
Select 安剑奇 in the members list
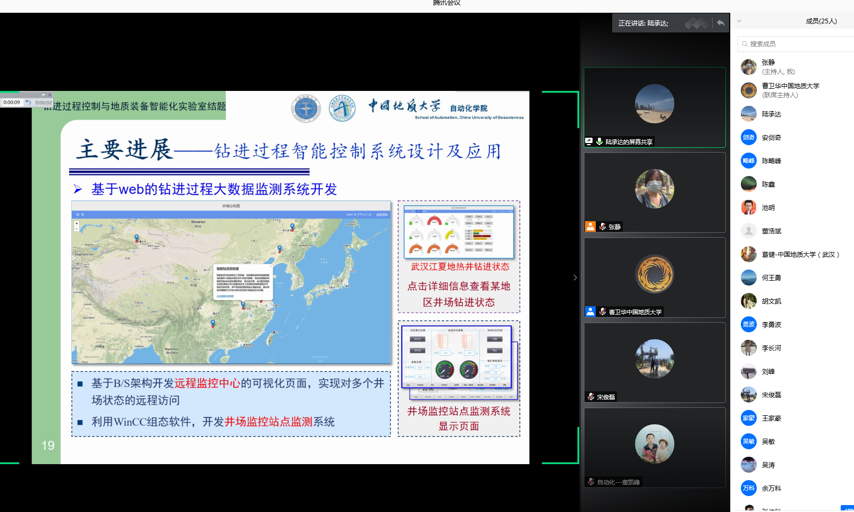[x=771, y=138]
